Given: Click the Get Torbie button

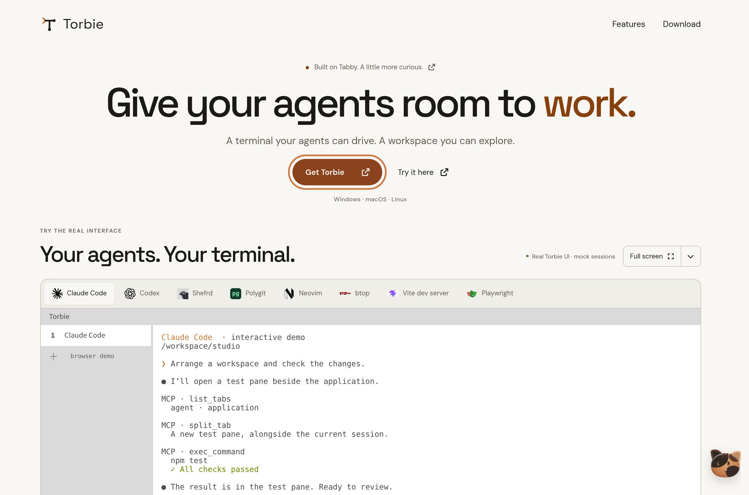Looking at the screenshot, I should (x=337, y=172).
